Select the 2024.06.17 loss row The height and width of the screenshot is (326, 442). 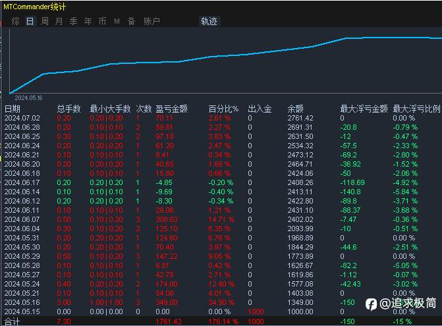coord(221,182)
